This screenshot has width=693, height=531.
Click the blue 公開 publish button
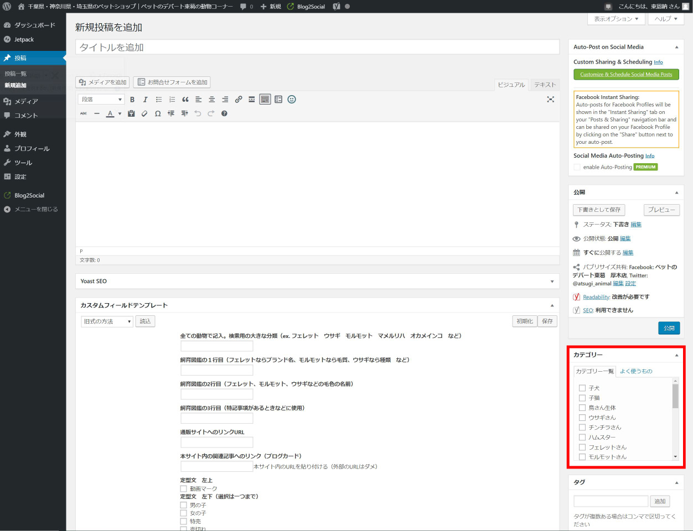(x=669, y=328)
